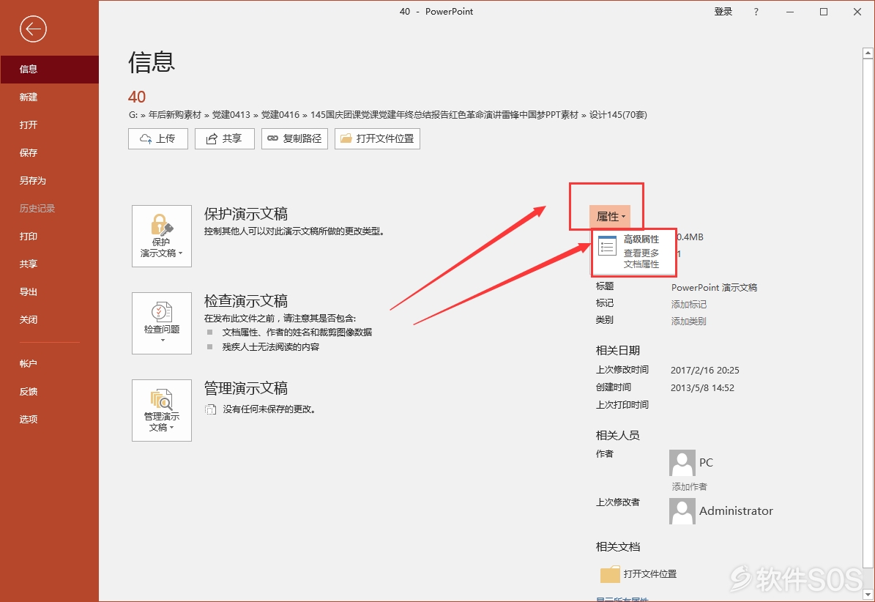875x602 pixels.
Task: Click 添加类别 field
Action: click(688, 322)
